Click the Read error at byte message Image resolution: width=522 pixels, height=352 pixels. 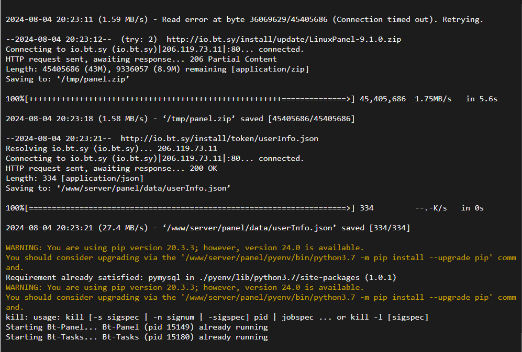(244, 19)
